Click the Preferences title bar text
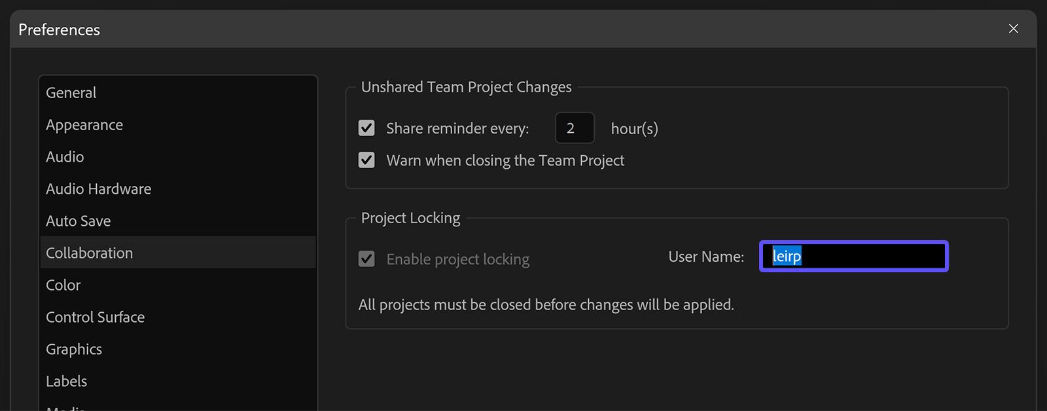The height and width of the screenshot is (411, 1047). click(59, 29)
